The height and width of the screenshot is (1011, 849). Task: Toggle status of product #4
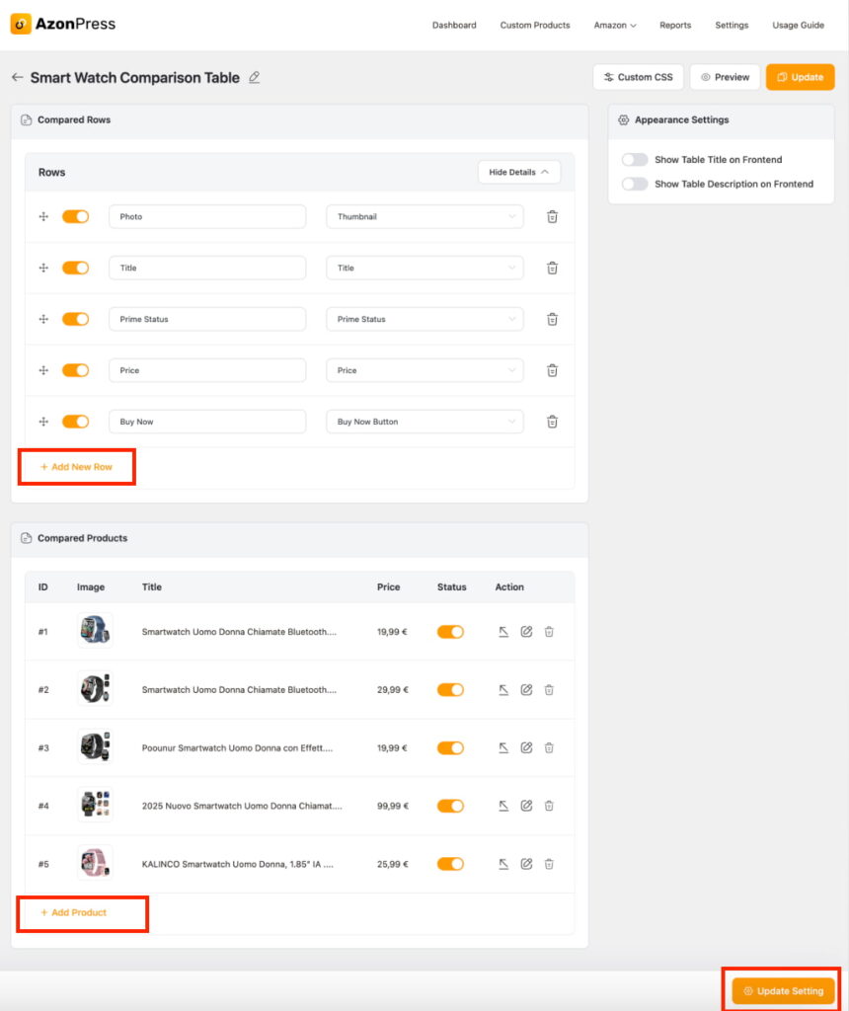[x=450, y=806]
